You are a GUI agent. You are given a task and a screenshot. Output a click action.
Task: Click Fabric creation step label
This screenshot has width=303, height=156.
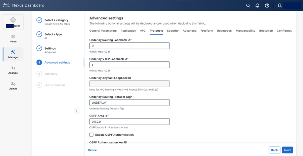[54, 85]
